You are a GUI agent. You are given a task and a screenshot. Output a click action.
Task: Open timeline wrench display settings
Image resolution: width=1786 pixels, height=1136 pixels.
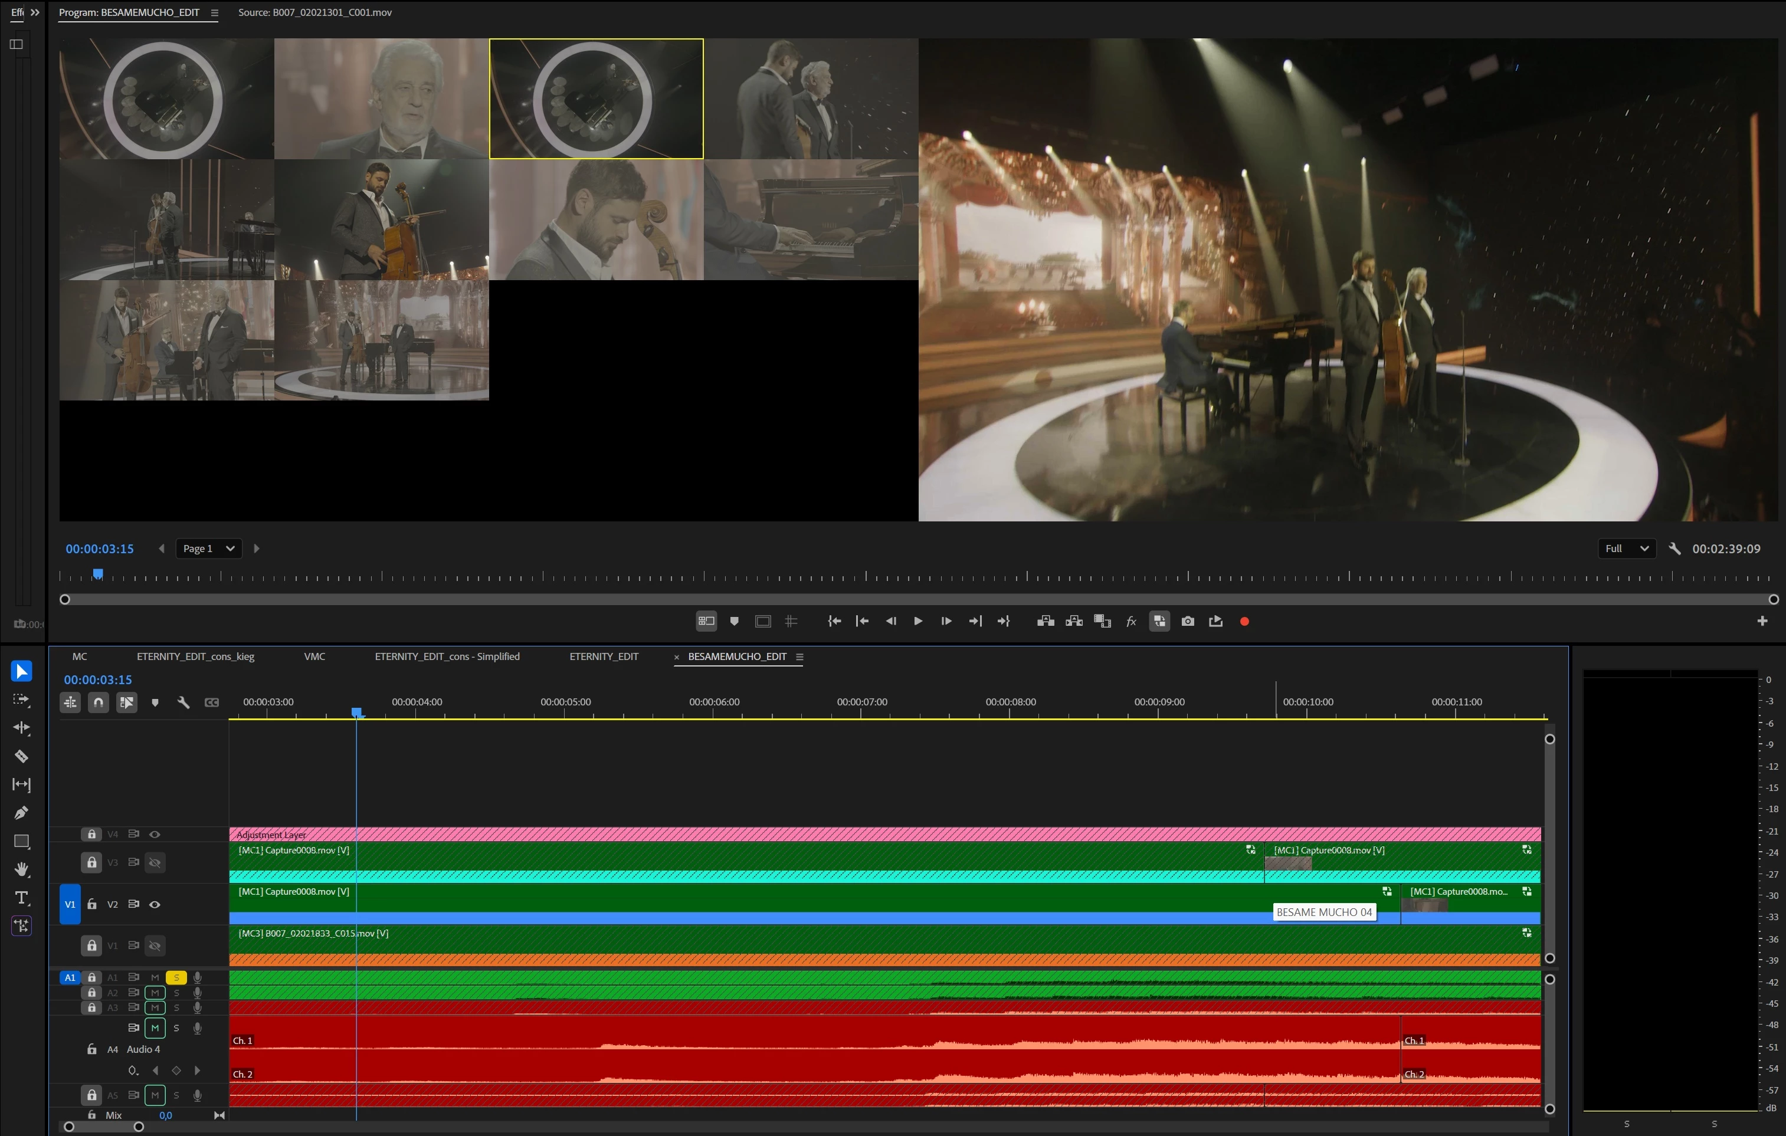click(183, 702)
